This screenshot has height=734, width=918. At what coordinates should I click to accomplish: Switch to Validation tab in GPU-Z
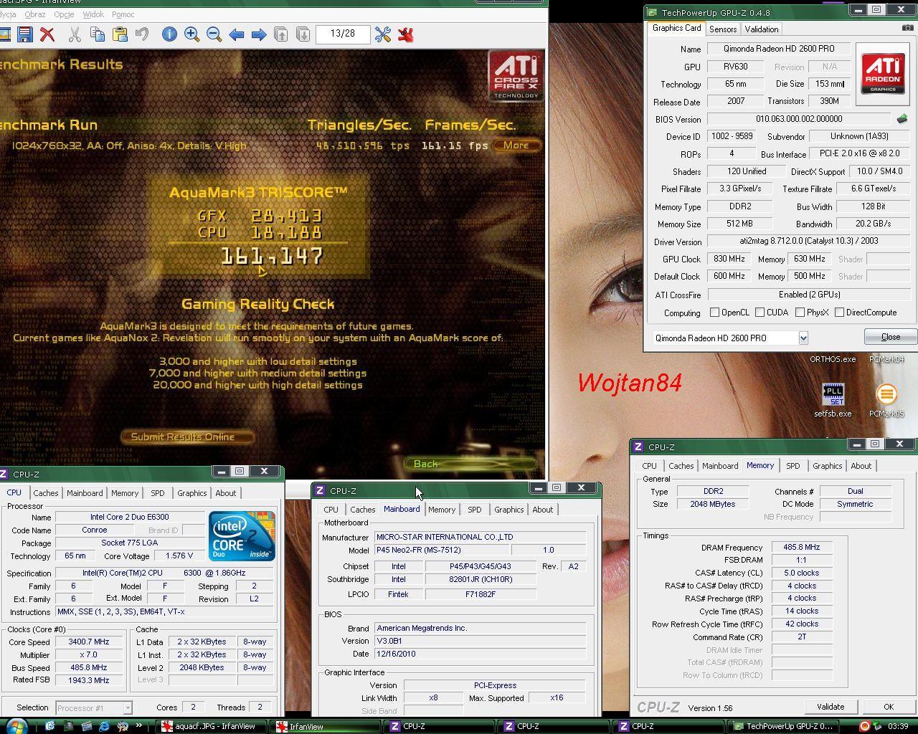click(762, 29)
